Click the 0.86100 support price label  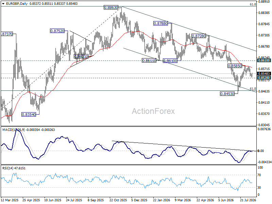pyautogui.click(x=170, y=61)
